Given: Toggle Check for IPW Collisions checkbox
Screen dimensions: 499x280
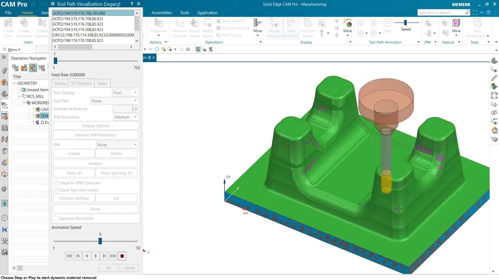Looking at the screenshot, I should click(x=56, y=183).
